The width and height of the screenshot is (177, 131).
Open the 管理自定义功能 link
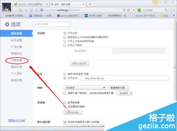(x=17, y=121)
